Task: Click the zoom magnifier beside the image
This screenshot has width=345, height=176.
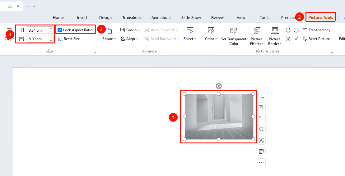Action: pos(261,129)
